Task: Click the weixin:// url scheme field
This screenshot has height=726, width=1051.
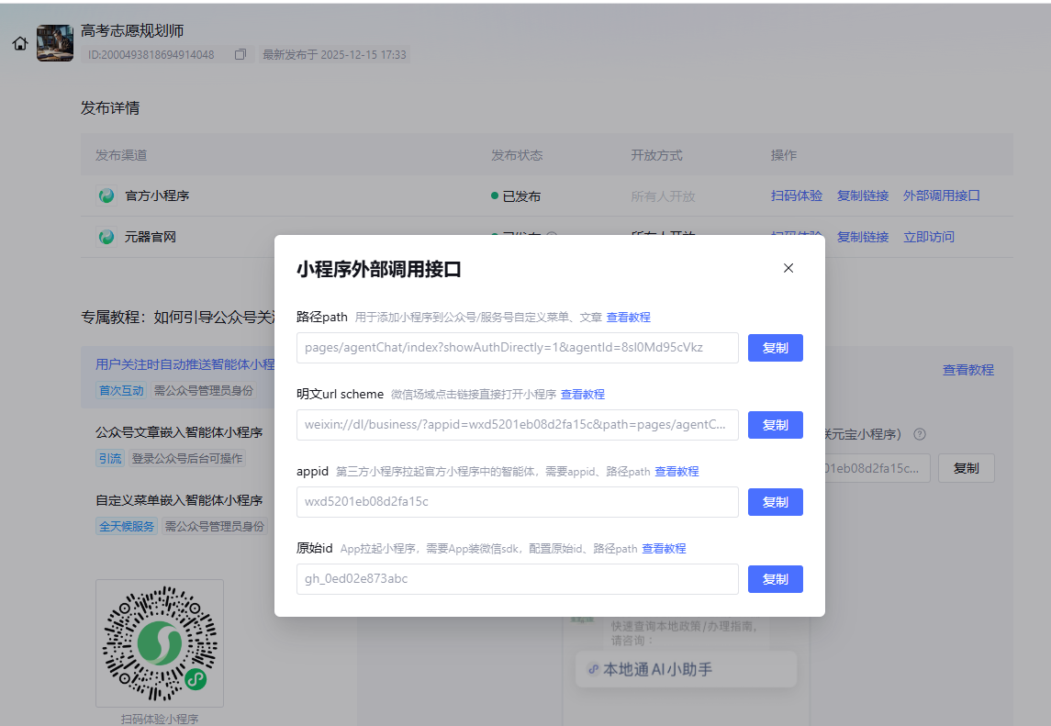Action: point(518,425)
